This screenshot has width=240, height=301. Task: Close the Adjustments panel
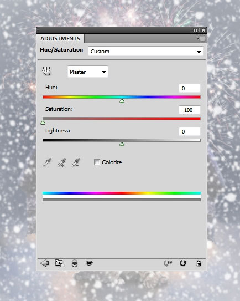(204, 30)
